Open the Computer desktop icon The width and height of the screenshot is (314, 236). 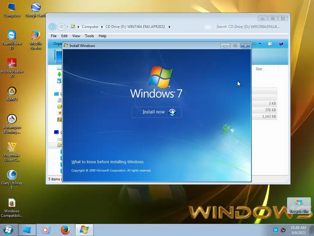[12, 10]
